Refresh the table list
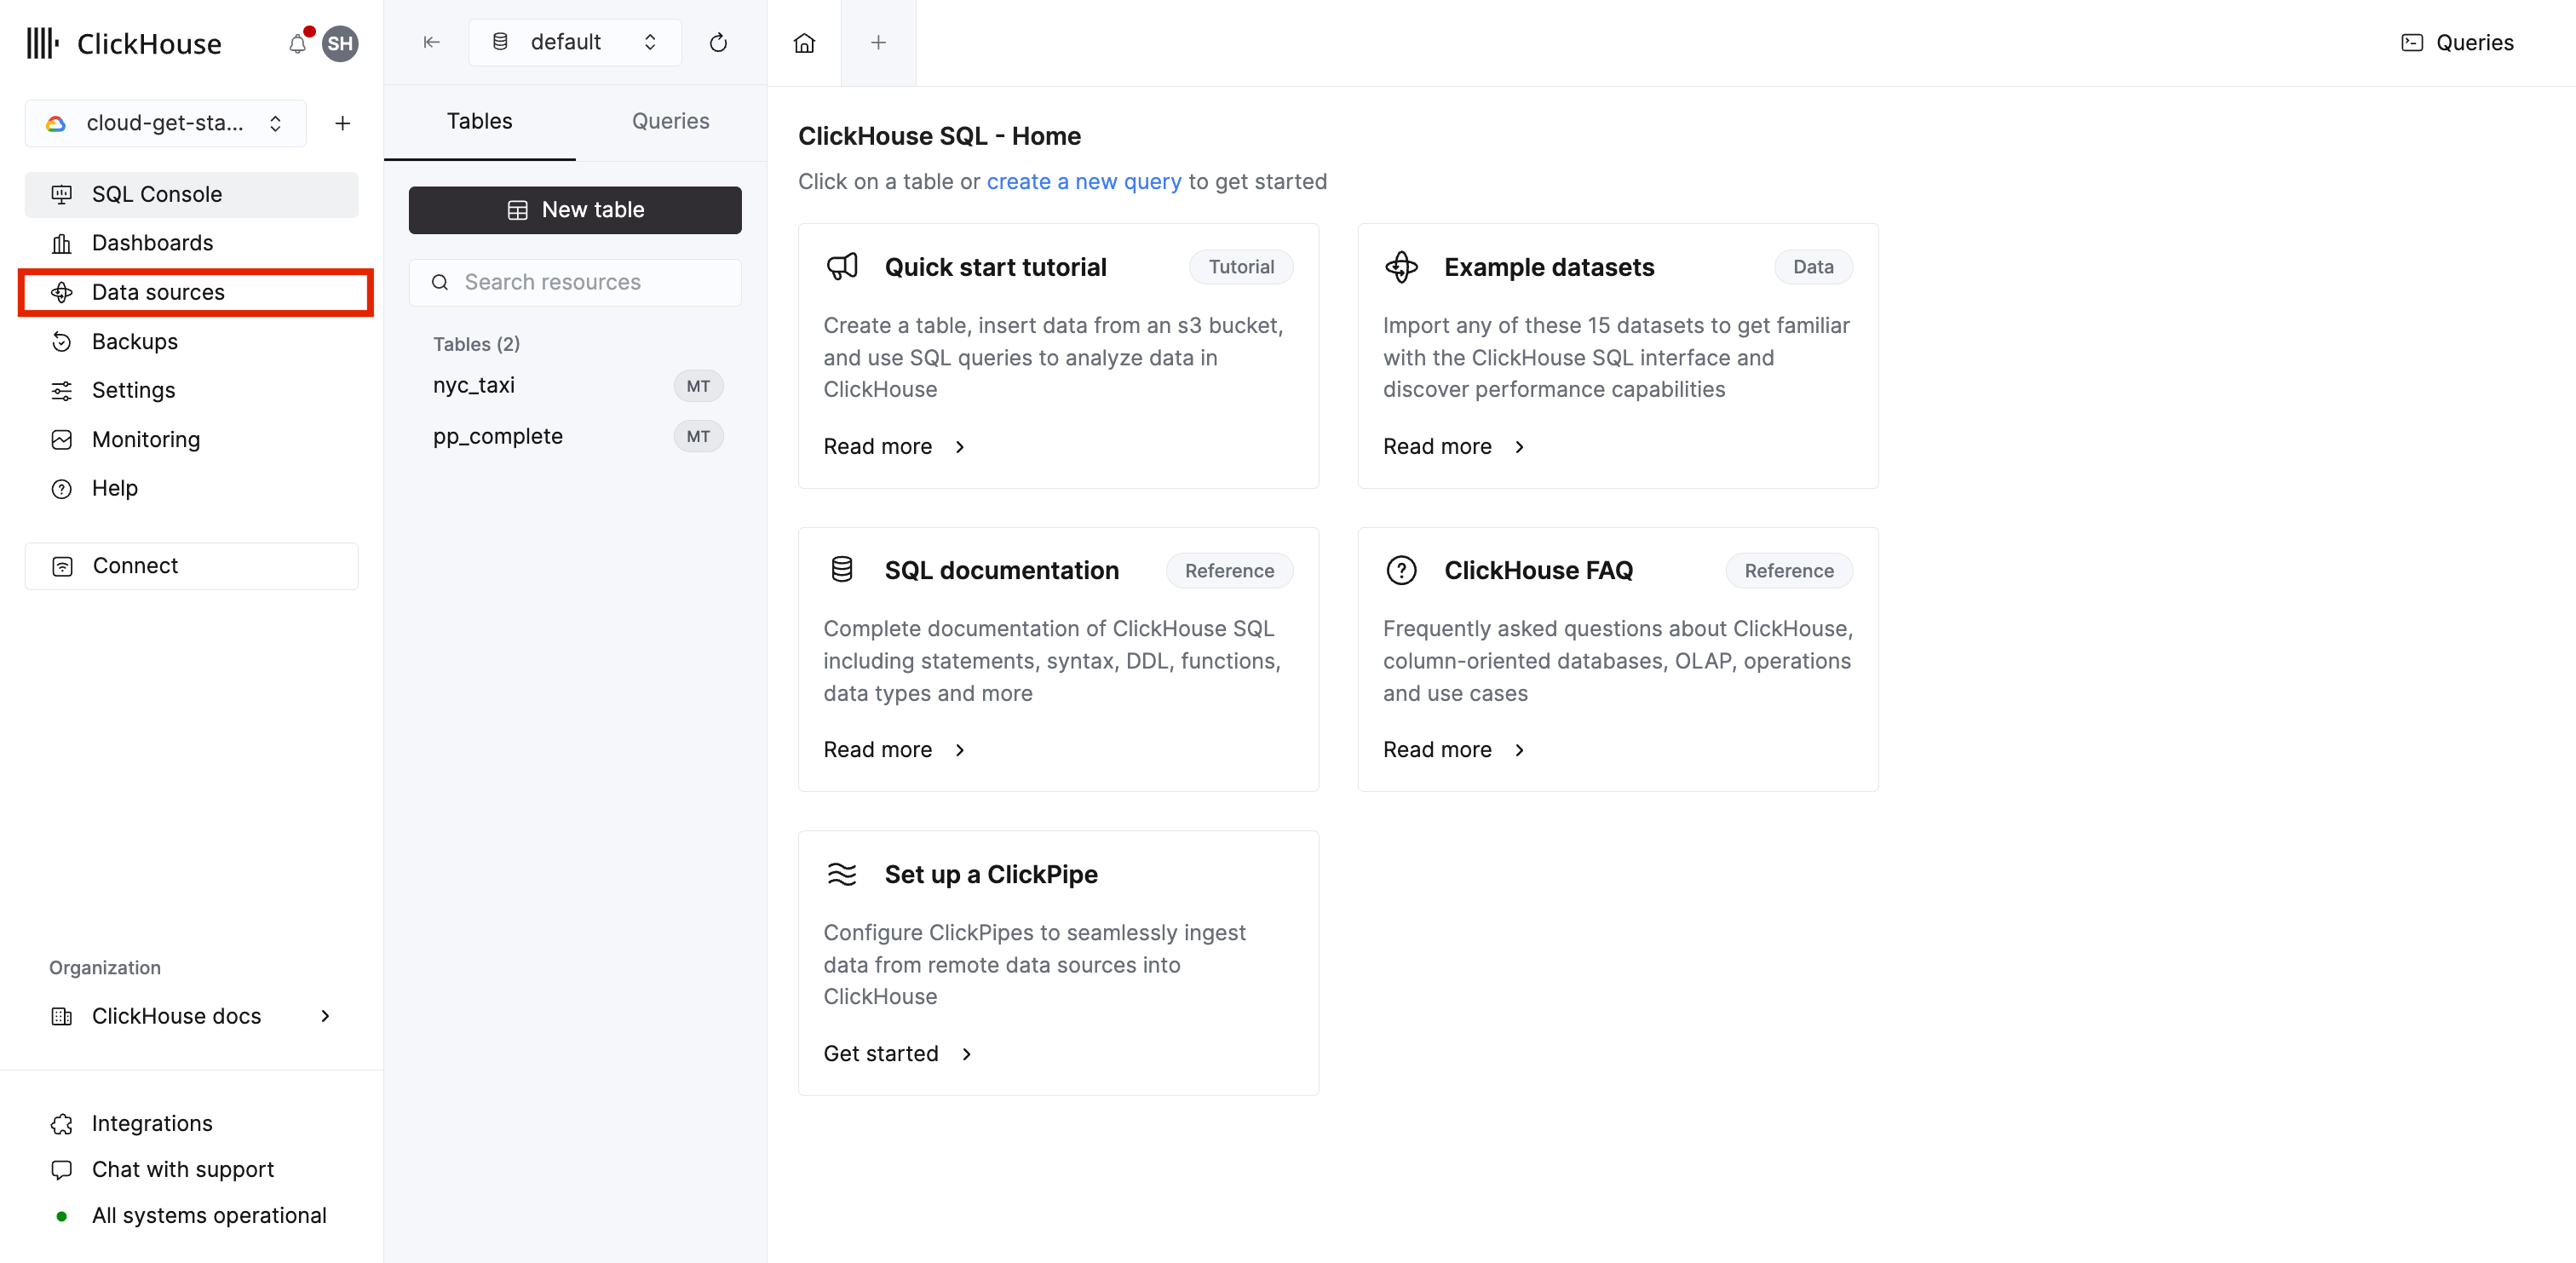Screen dimensions: 2576x1263 pos(717,42)
